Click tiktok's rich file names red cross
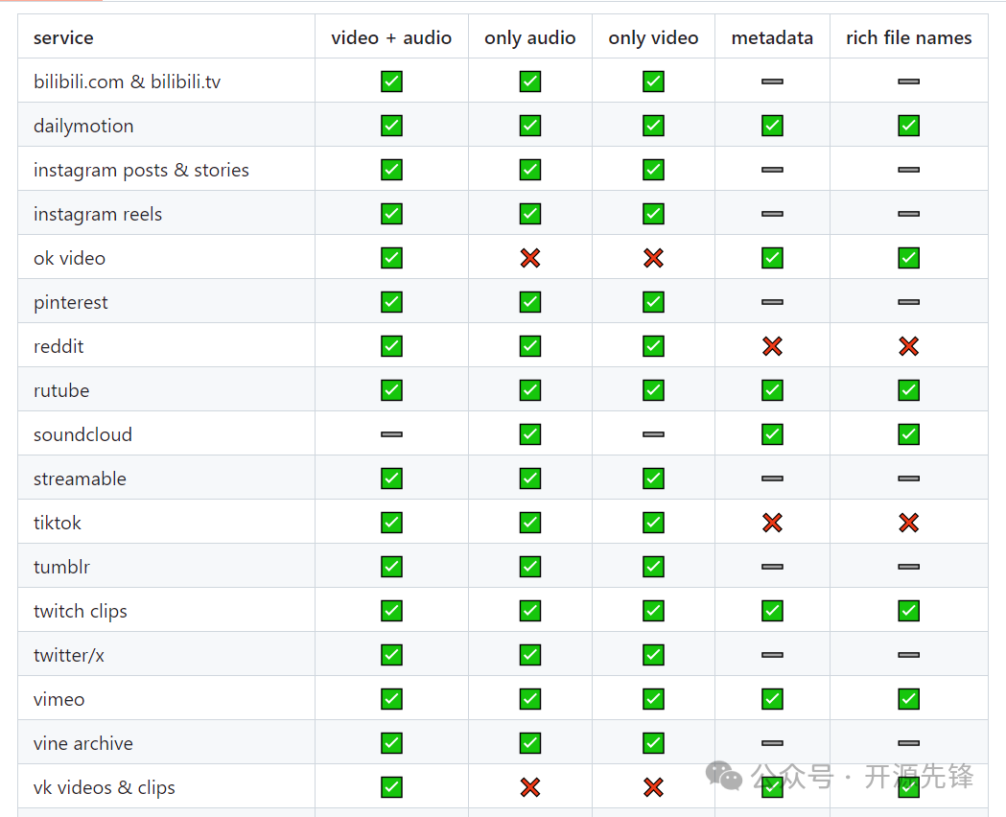Viewport: 1006px width, 817px height. pyautogui.click(x=908, y=523)
